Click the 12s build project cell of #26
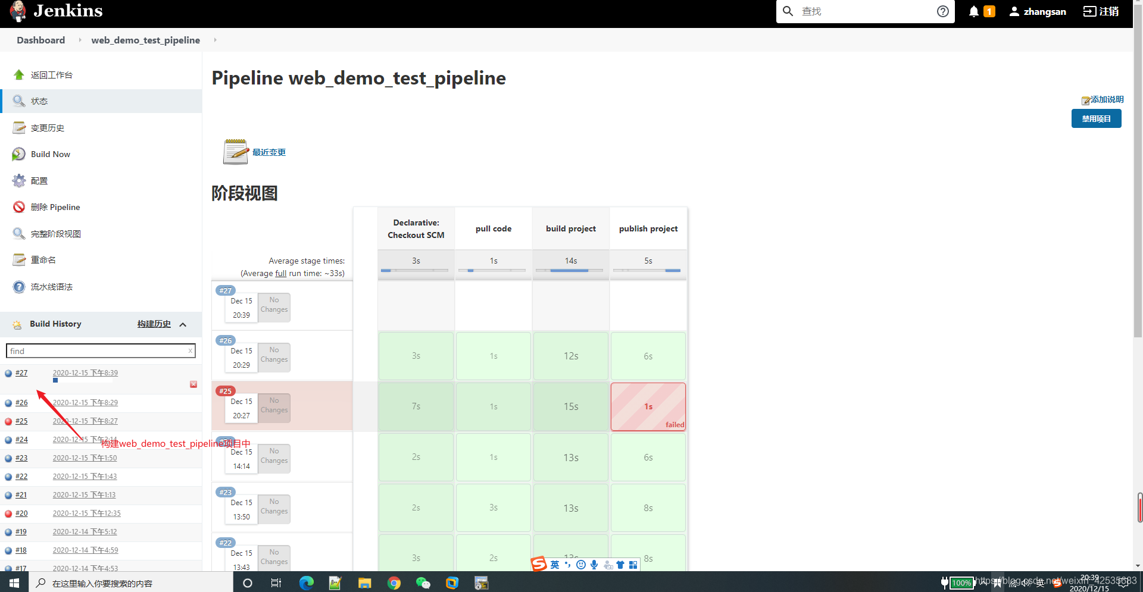The height and width of the screenshot is (592, 1143). click(571, 356)
